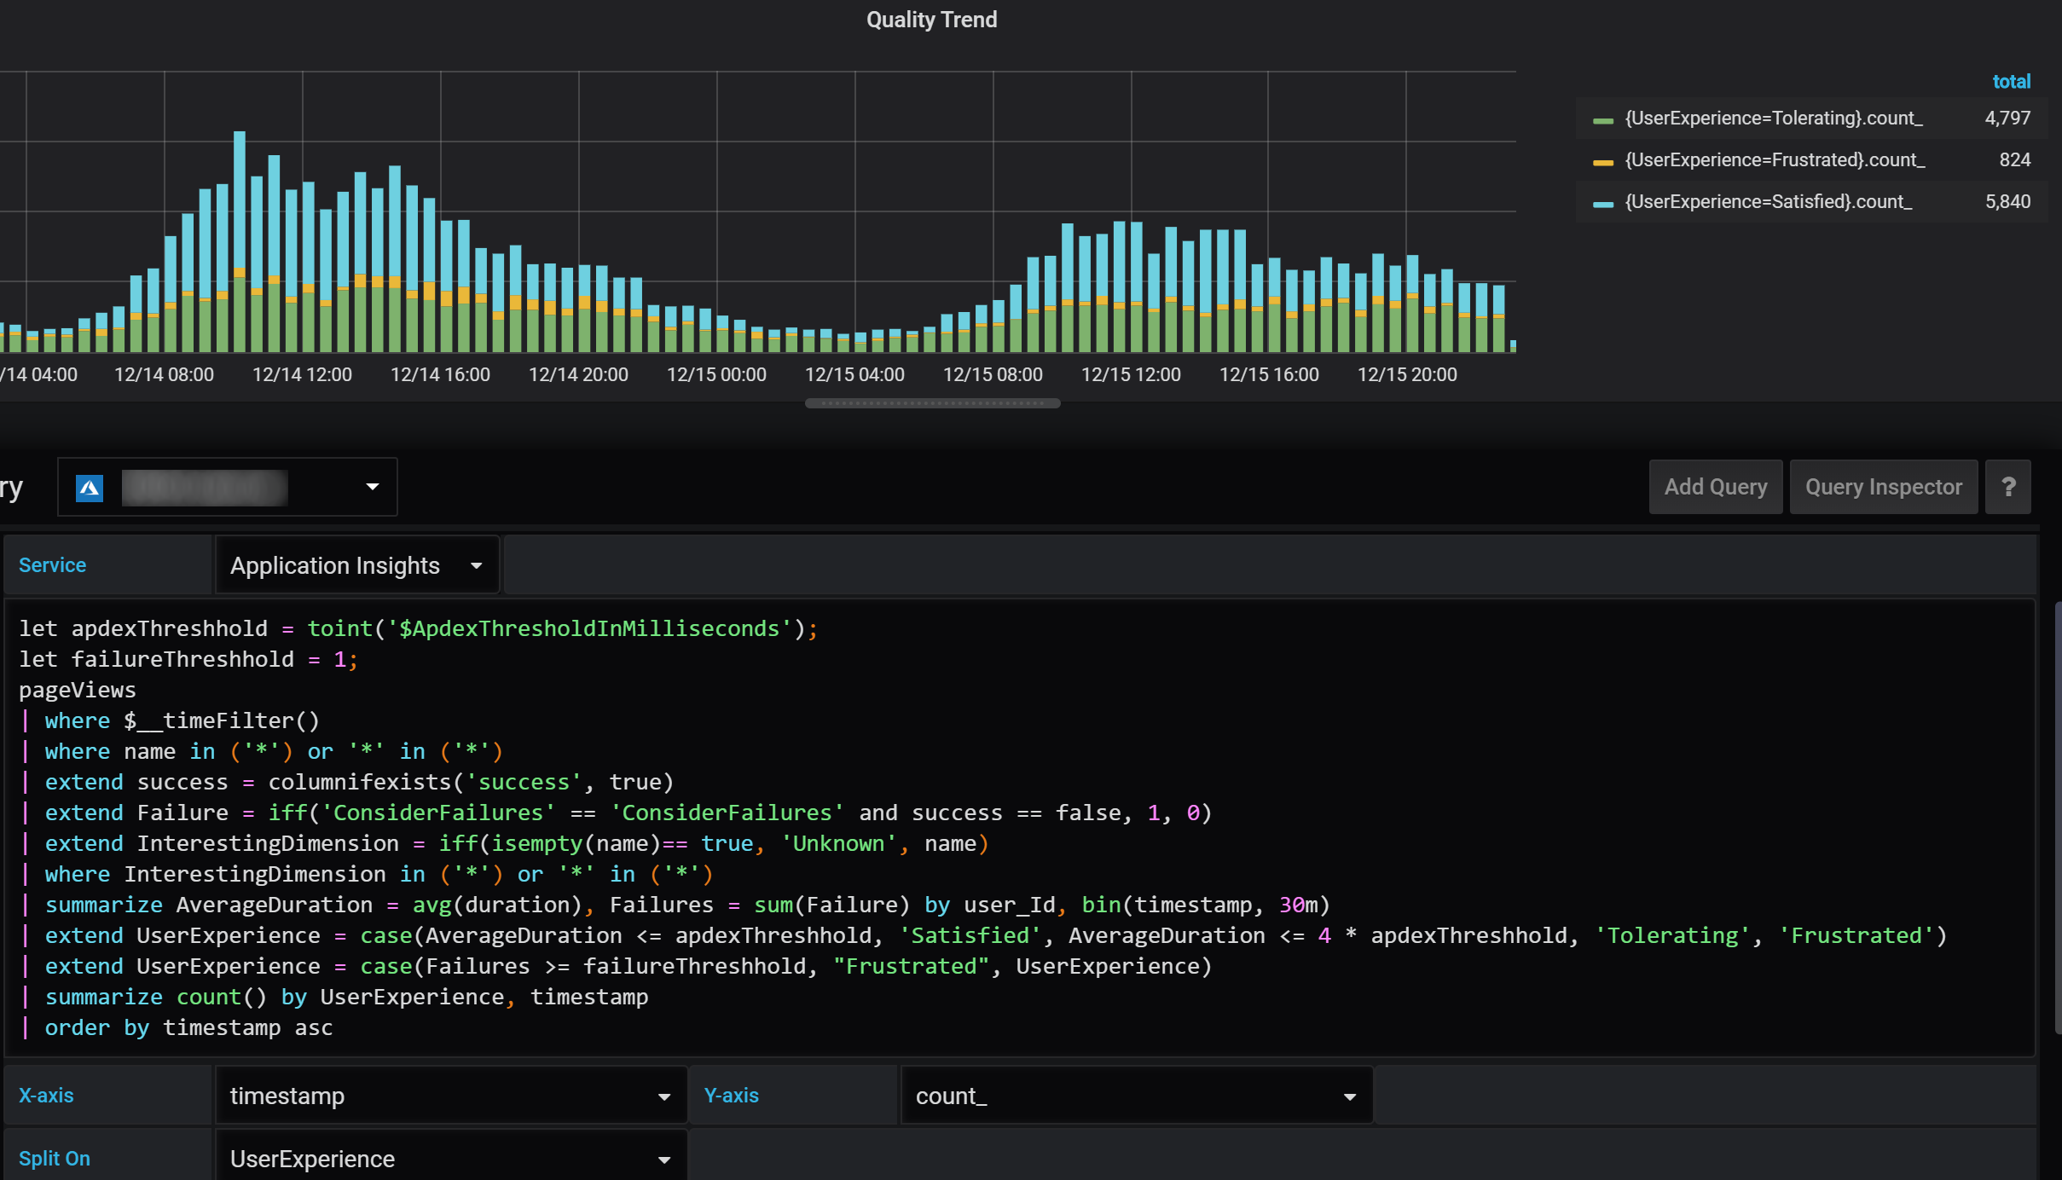Viewport: 2062px width, 1180px height.
Task: Toggle the Satisfied series via its blue legend marker
Action: click(1603, 201)
